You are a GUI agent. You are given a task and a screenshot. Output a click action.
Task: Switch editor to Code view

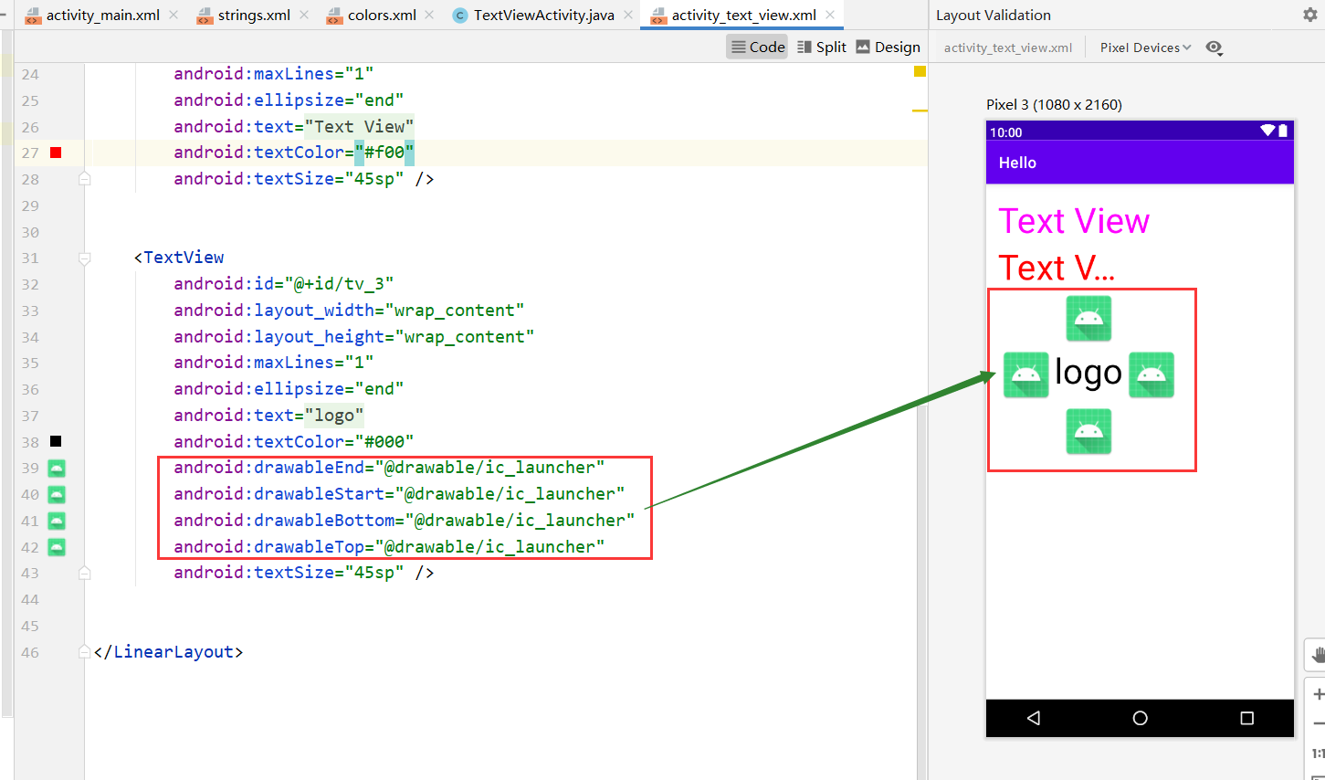coord(758,47)
